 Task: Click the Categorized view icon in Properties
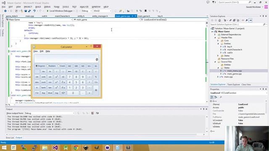[x=212, y=97]
